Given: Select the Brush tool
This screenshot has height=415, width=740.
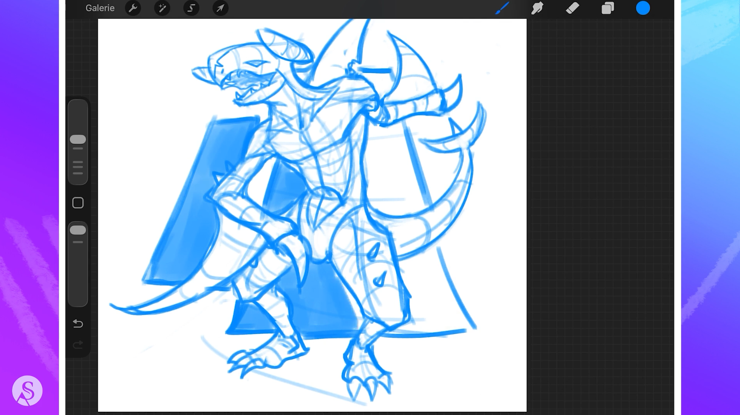Looking at the screenshot, I should click(502, 8).
